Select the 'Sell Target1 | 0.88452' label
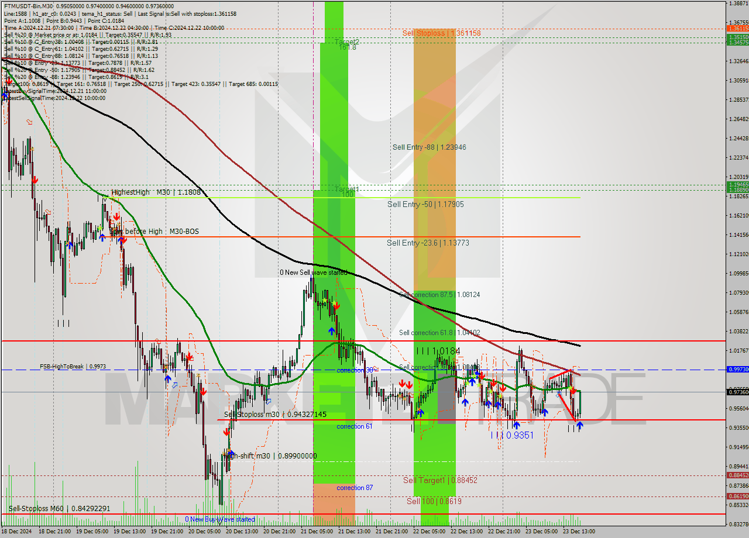 (441, 480)
